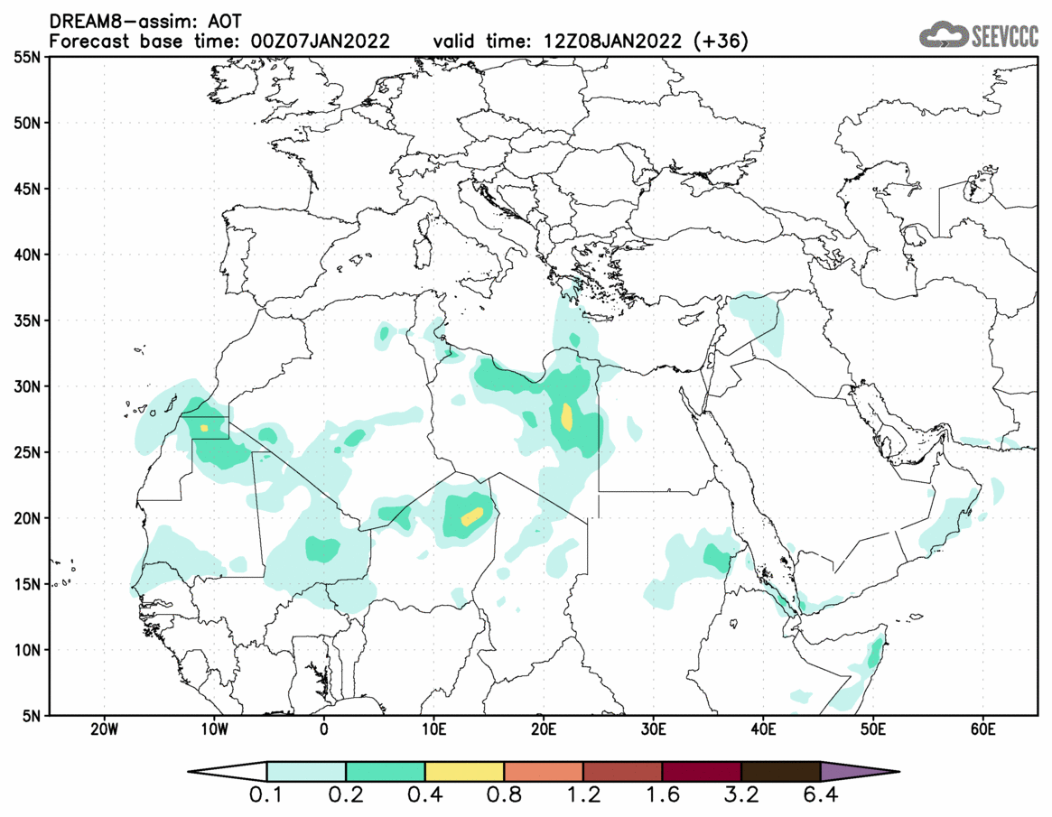This screenshot has height=817, width=1052.
Task: Click the 40N latitude label
Action: point(26,255)
